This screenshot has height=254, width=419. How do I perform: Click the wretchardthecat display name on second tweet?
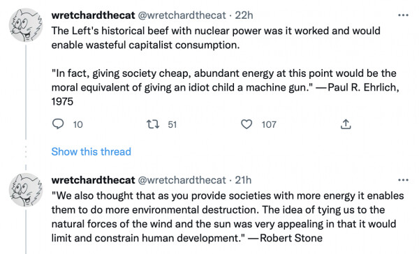point(93,180)
